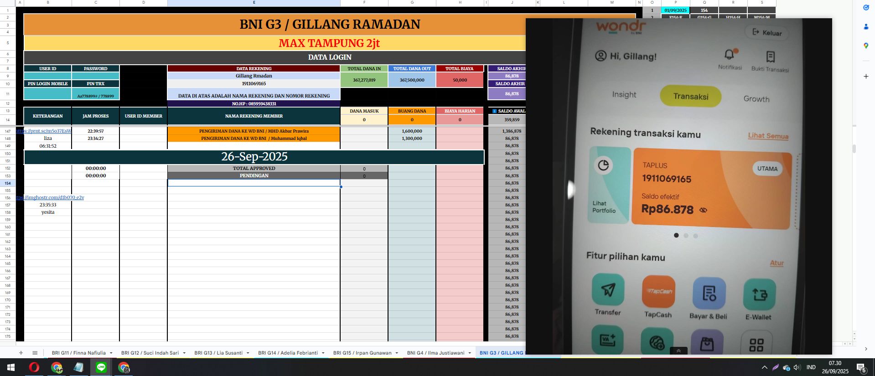This screenshot has height=376, width=875.
Task: Switch to BRI G12 / Suci Indah Sari sheet
Action: [150, 353]
